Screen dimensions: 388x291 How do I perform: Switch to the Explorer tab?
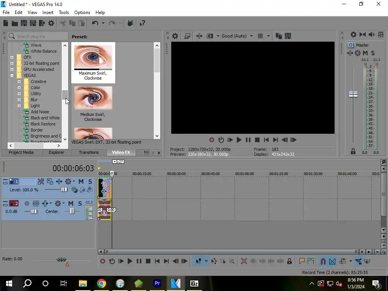point(56,152)
